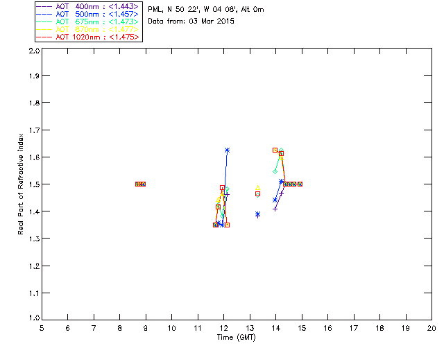444x355 pixels.
Task: Click the AOT 870nm legend entry
Action: coord(88,29)
